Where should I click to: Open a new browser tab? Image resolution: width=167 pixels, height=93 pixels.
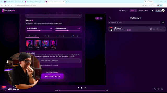click(67, 2)
